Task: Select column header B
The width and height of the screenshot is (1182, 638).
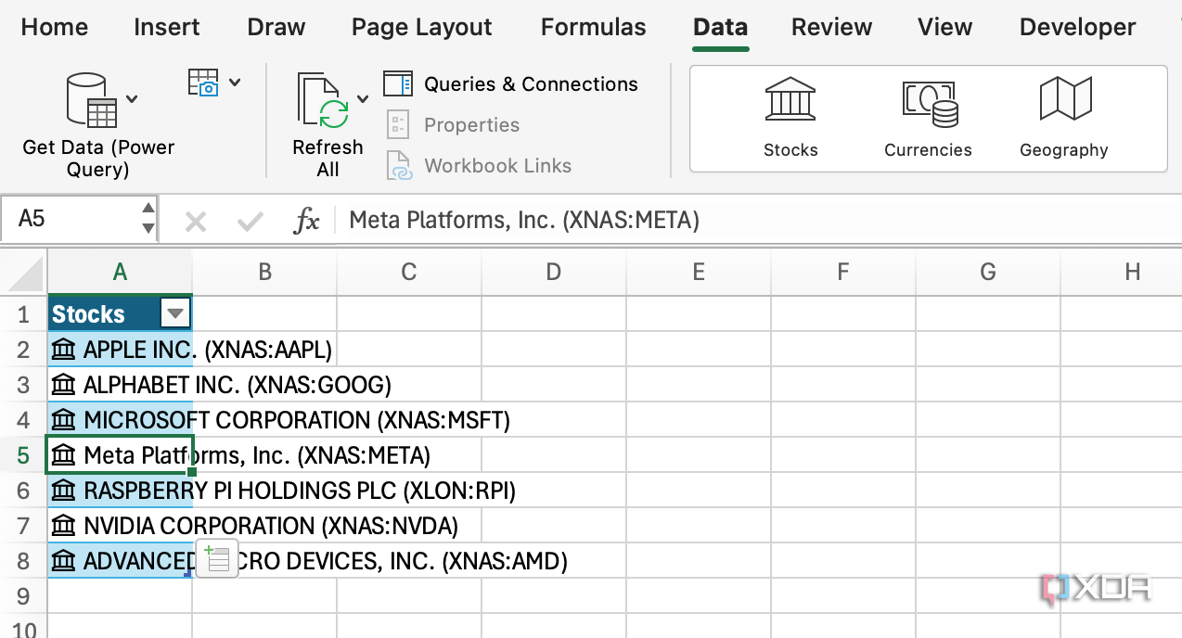Action: pyautogui.click(x=264, y=272)
